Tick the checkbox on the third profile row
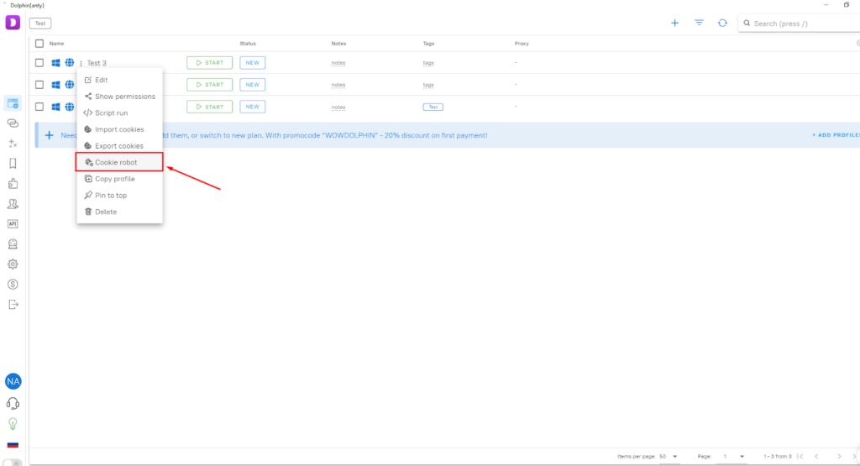Image resolution: width=860 pixels, height=466 pixels. click(x=39, y=107)
